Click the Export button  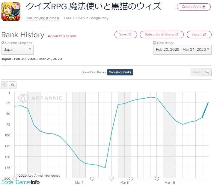[199, 35]
